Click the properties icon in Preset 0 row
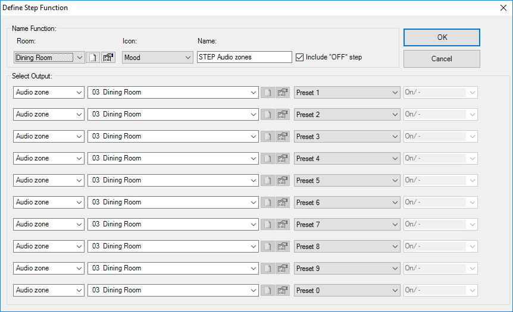Viewport: 513px width, 312px height. [x=283, y=291]
